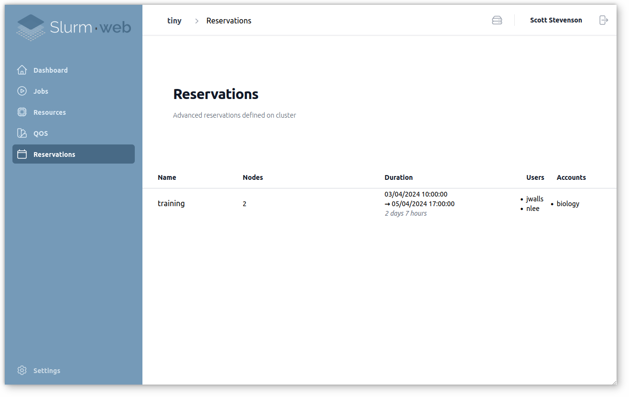Open the Dashboard house icon
This screenshot has height=397, width=629.
pos(22,70)
